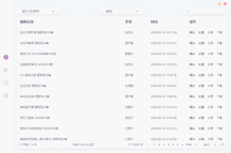This screenshot has height=153, width=231.
Task: Download 致我们共同的地球 20200915期
Action: (219, 128)
